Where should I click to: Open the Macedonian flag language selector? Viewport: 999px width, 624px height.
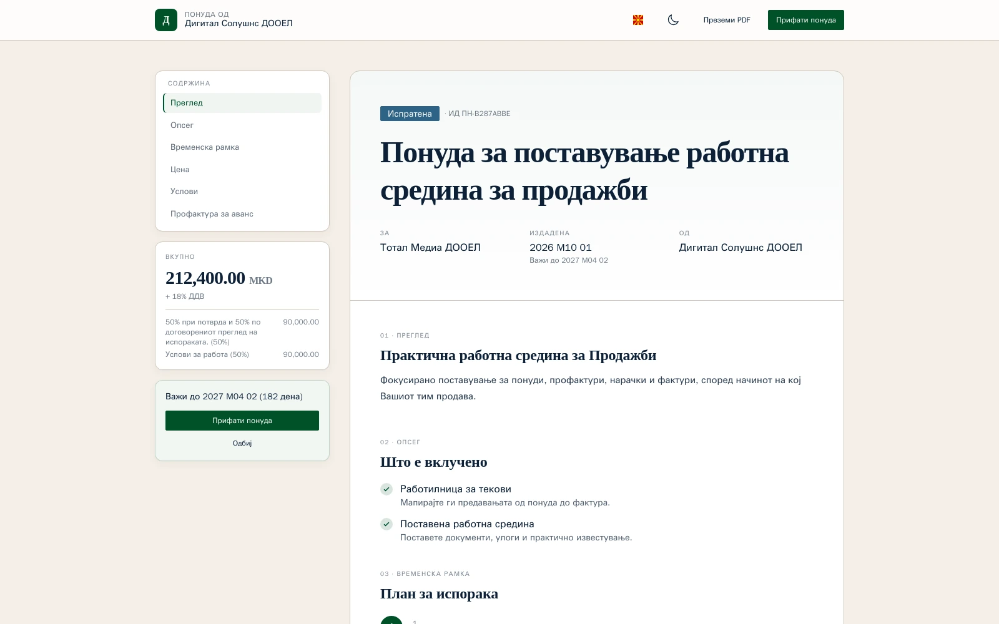coord(638,20)
